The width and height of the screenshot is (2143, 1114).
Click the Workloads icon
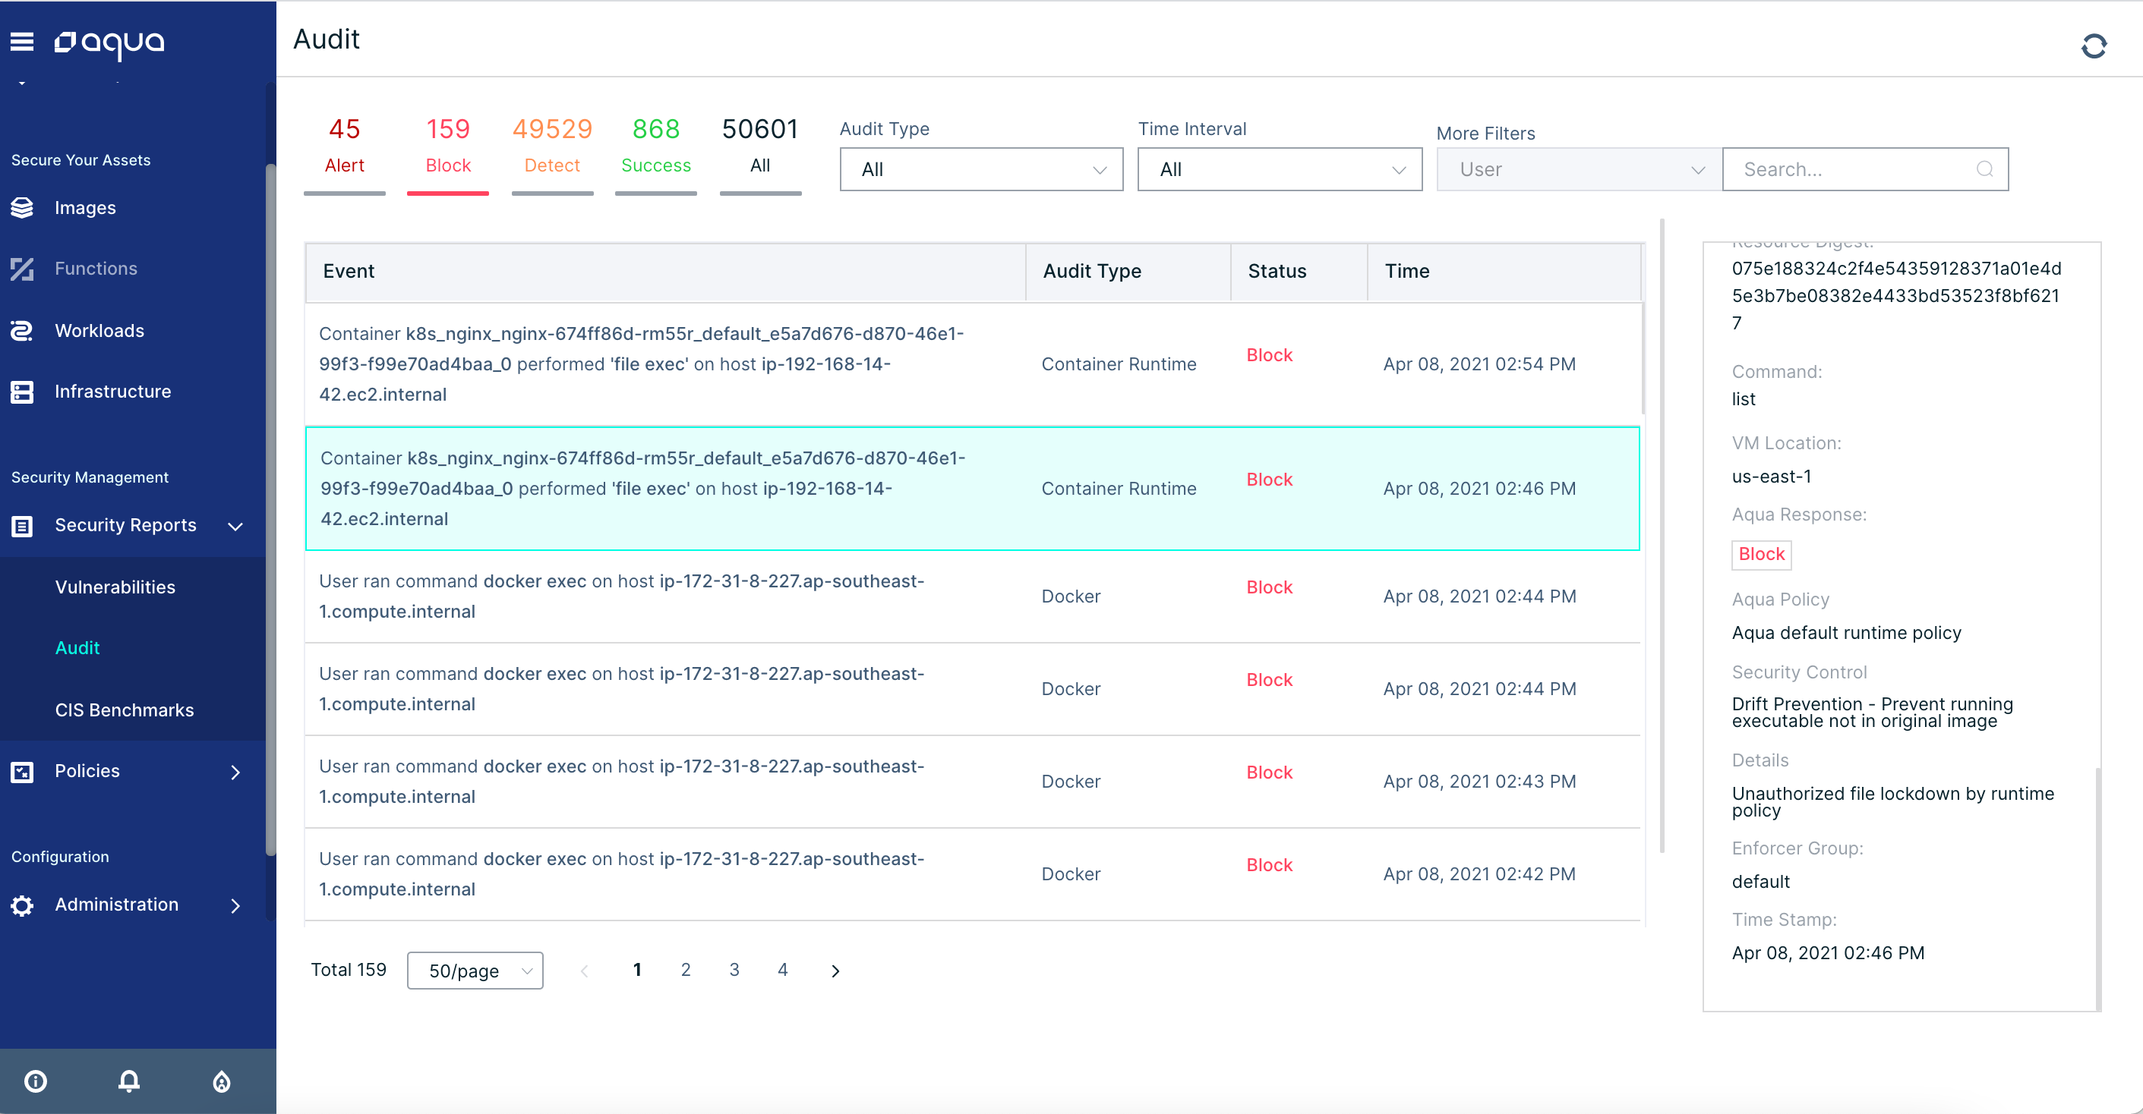point(23,331)
